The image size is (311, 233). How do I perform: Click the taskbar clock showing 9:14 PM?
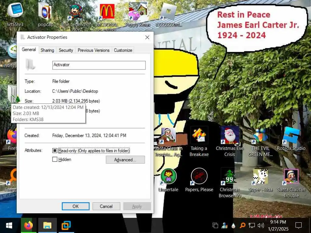click(278, 225)
